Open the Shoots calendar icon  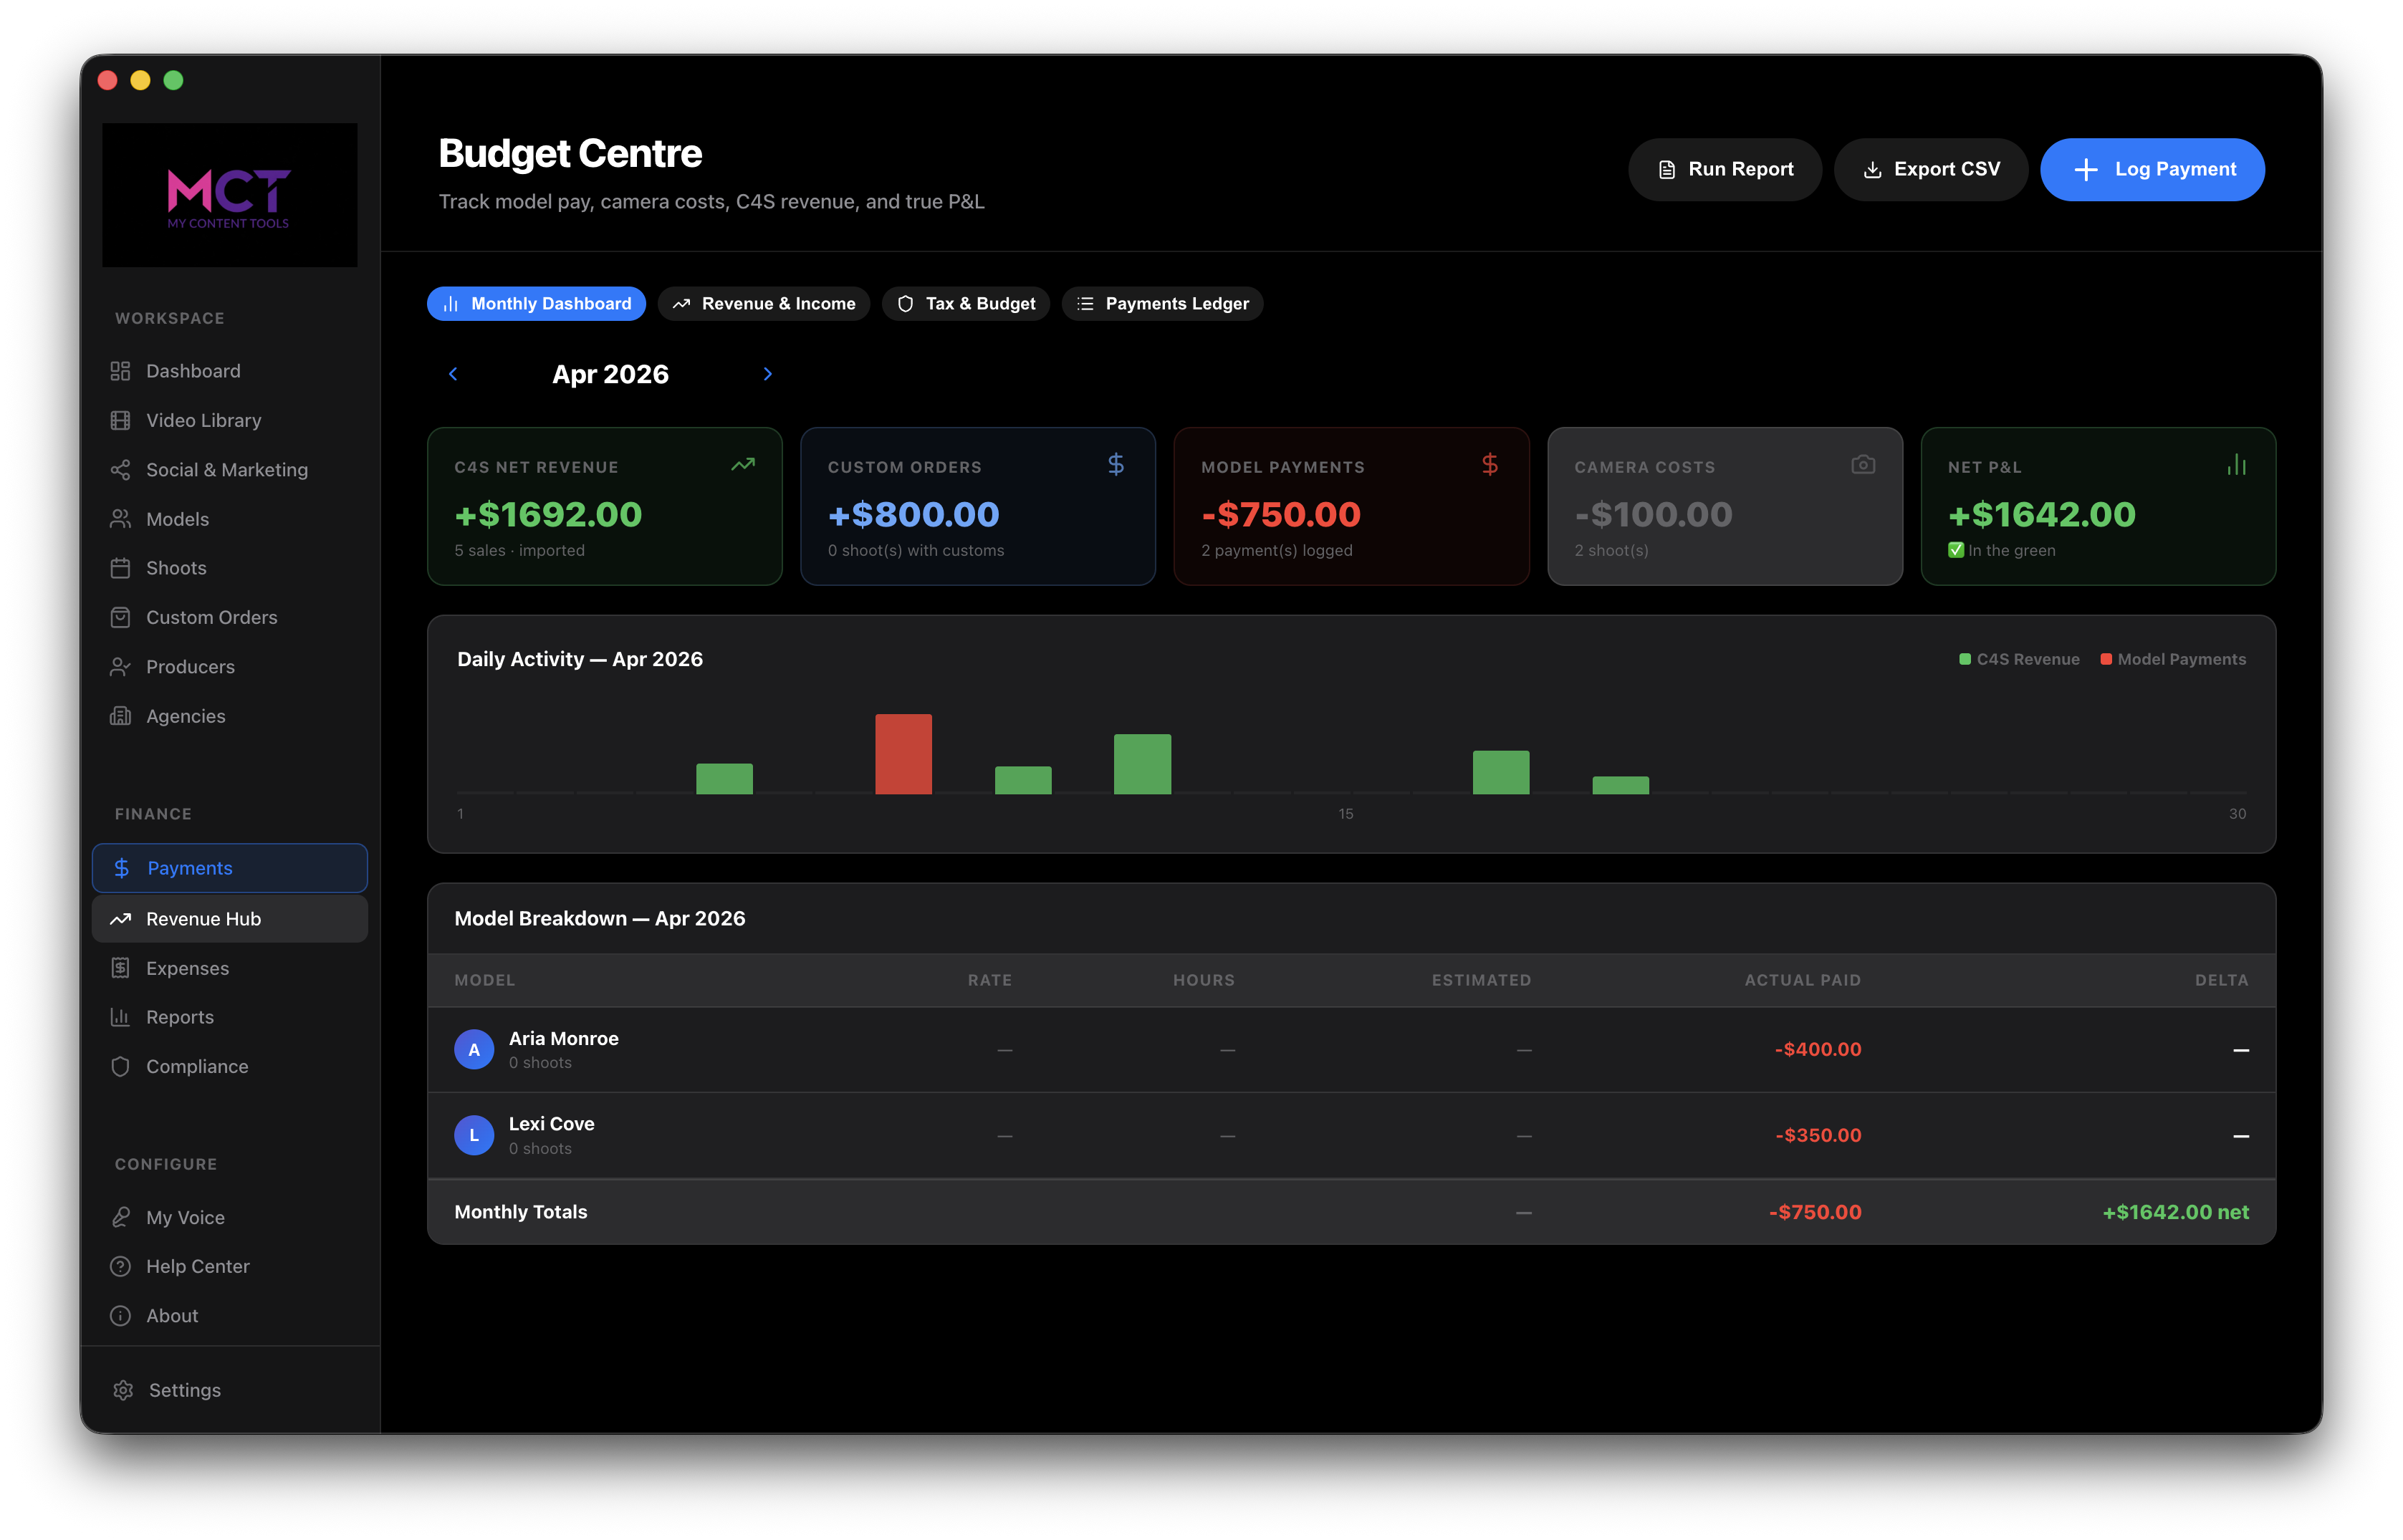coord(121,567)
